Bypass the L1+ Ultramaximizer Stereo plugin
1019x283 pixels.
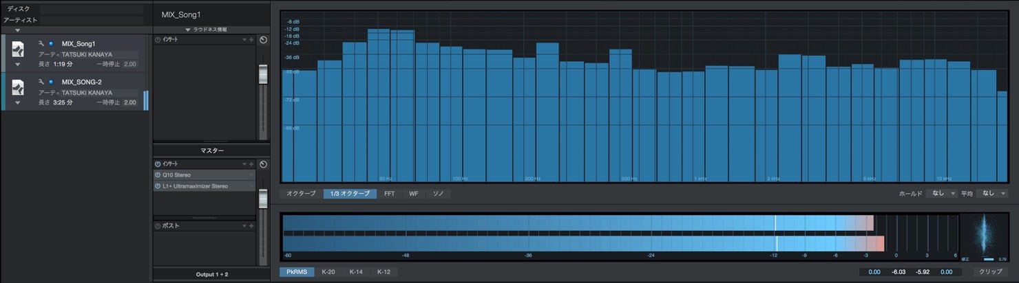click(158, 186)
